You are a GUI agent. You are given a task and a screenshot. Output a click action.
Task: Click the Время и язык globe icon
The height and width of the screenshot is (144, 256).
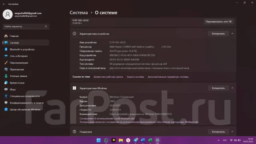coord(6,83)
